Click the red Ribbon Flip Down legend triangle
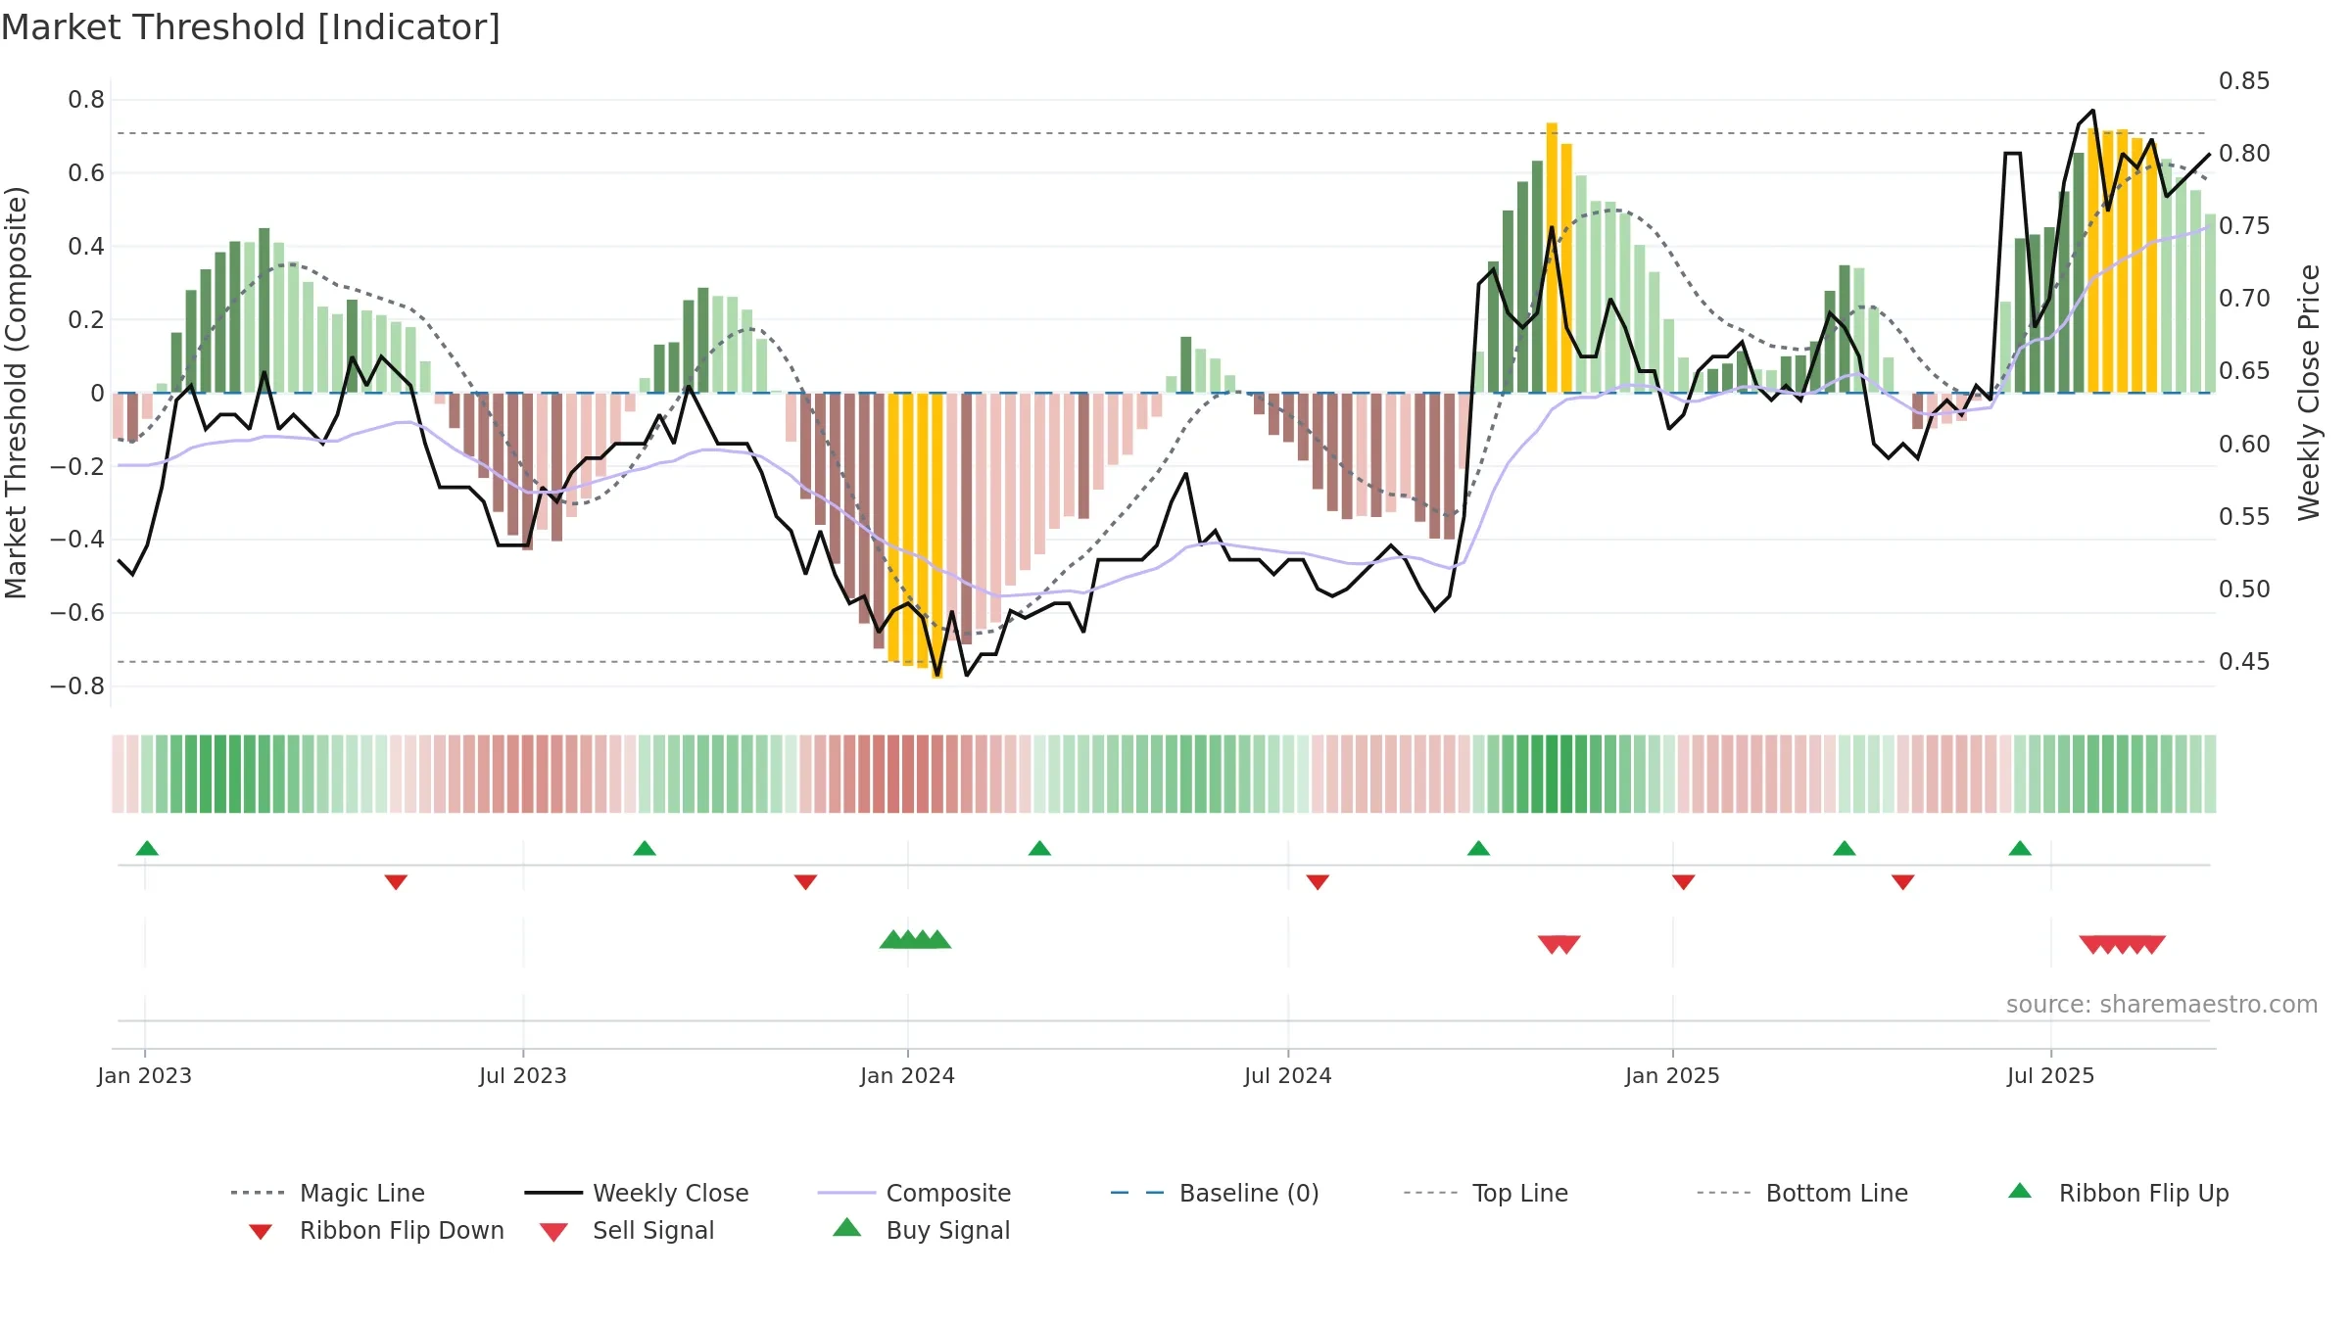The width and height of the screenshot is (2351, 1322). pos(261,1232)
